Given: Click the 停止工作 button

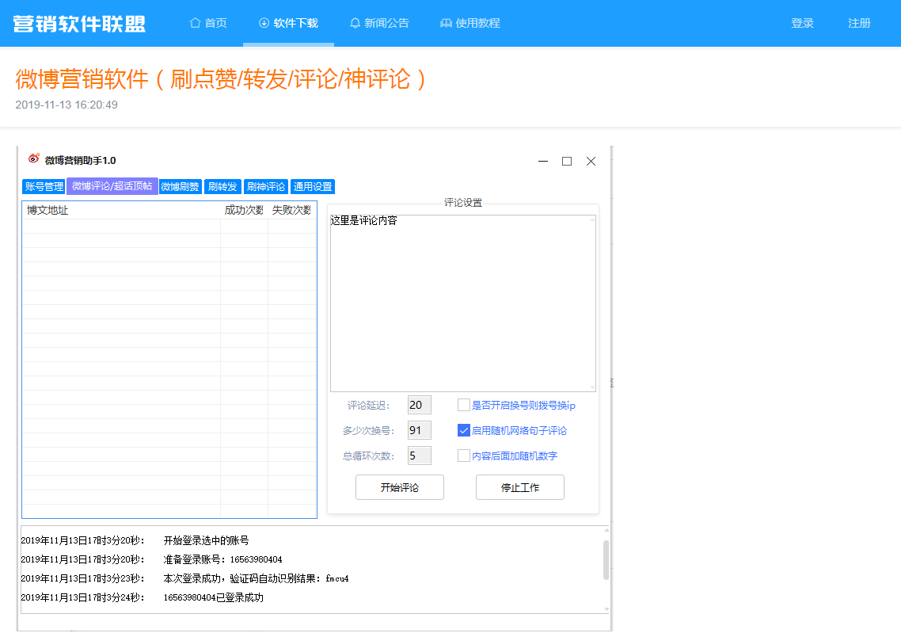Looking at the screenshot, I should coord(520,487).
